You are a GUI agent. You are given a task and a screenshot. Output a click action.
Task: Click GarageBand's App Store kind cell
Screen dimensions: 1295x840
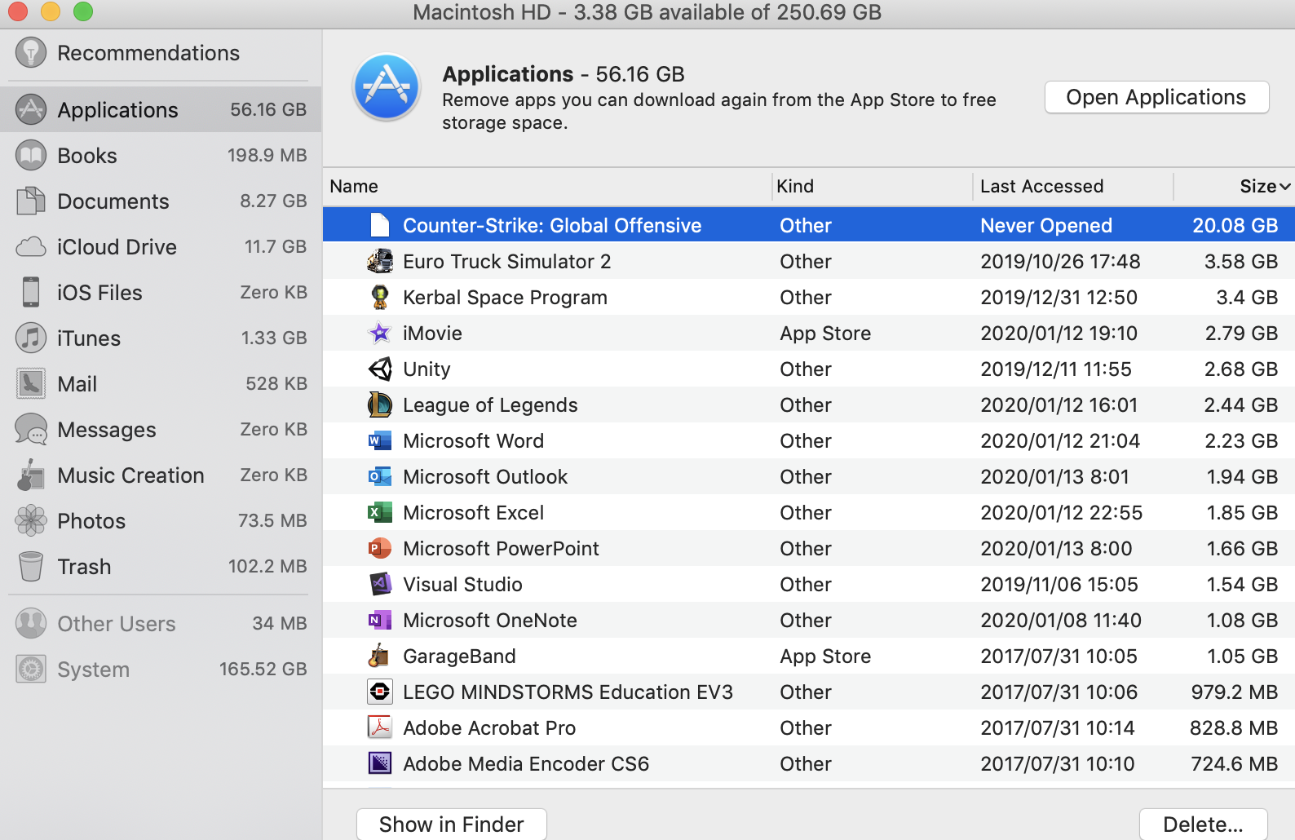point(825,657)
